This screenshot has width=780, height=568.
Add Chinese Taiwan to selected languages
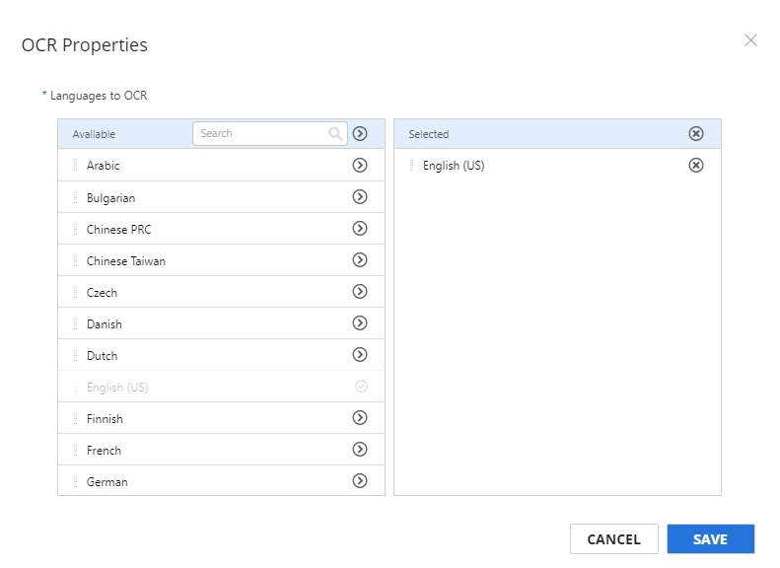pos(360,260)
